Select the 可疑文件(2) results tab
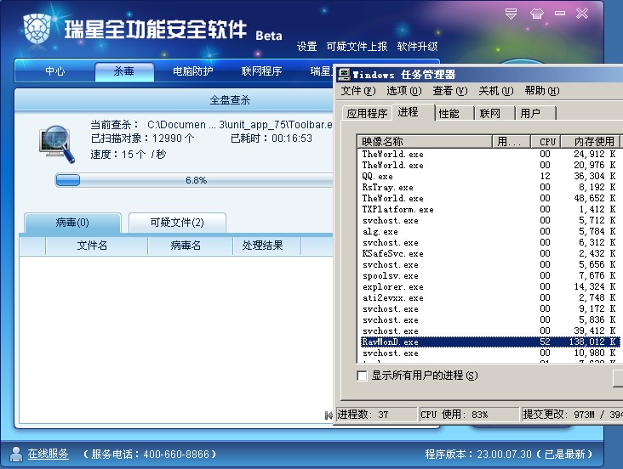Image resolution: width=623 pixels, height=469 pixels. click(x=177, y=223)
